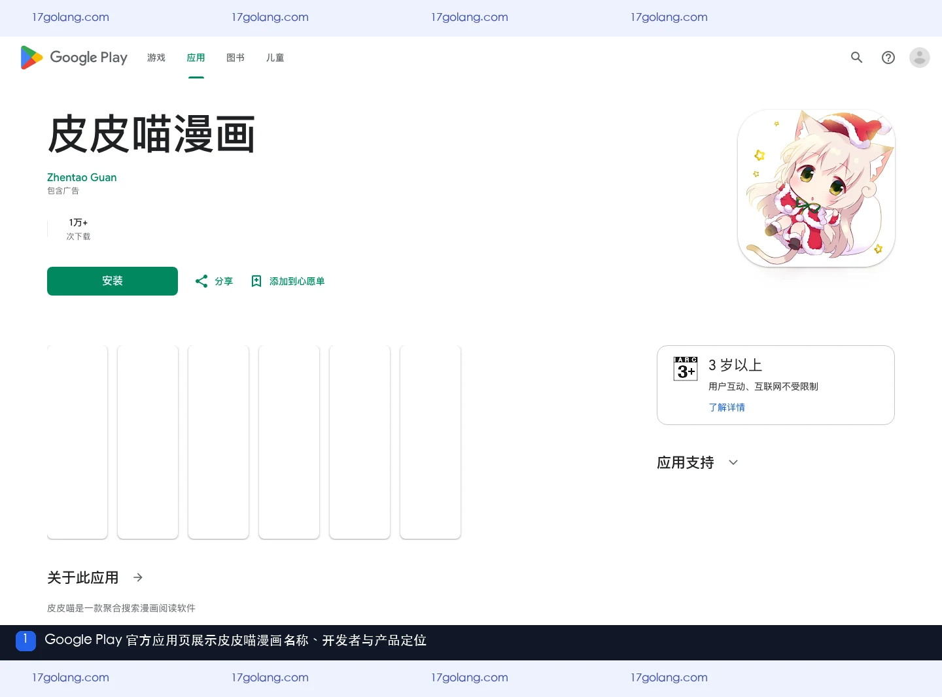Click the wishlist bookmark icon
The image size is (942, 697).
point(256,281)
